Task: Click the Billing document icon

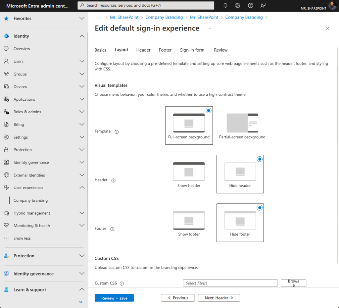Action: pos(6,125)
